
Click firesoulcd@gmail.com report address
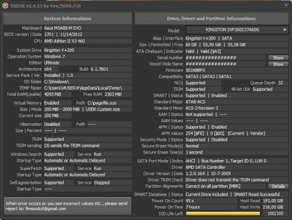click(x=46, y=209)
